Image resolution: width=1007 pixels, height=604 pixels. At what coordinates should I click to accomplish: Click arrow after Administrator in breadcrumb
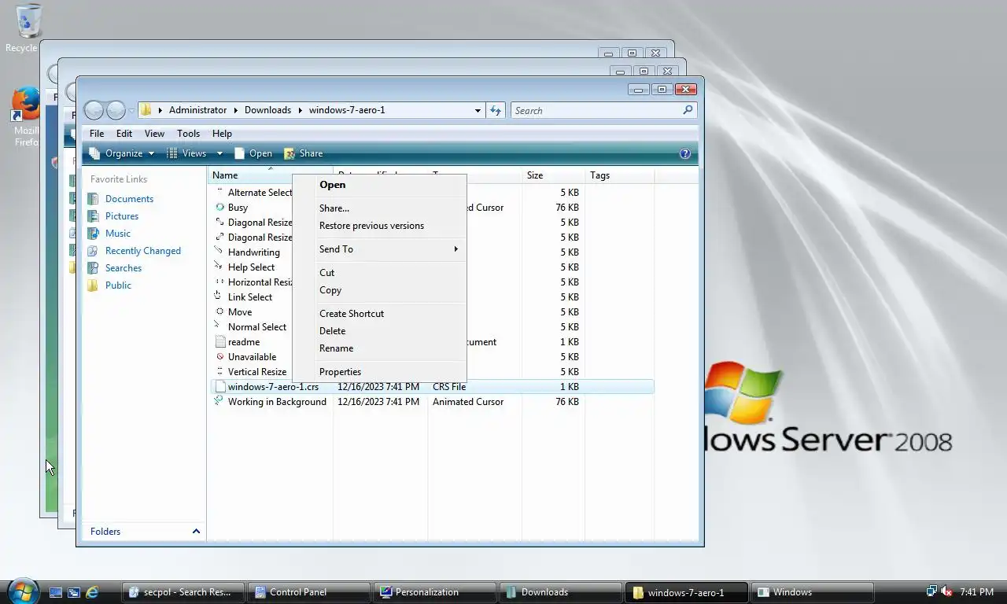pyautogui.click(x=235, y=110)
